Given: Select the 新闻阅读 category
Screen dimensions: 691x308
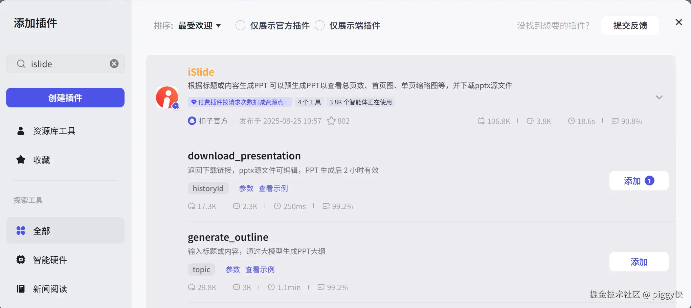Looking at the screenshot, I should pyautogui.click(x=65, y=289).
